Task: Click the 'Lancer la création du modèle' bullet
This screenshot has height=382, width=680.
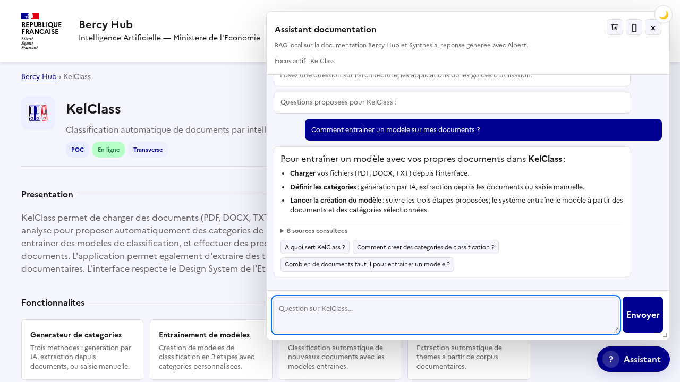Action: pos(456,205)
